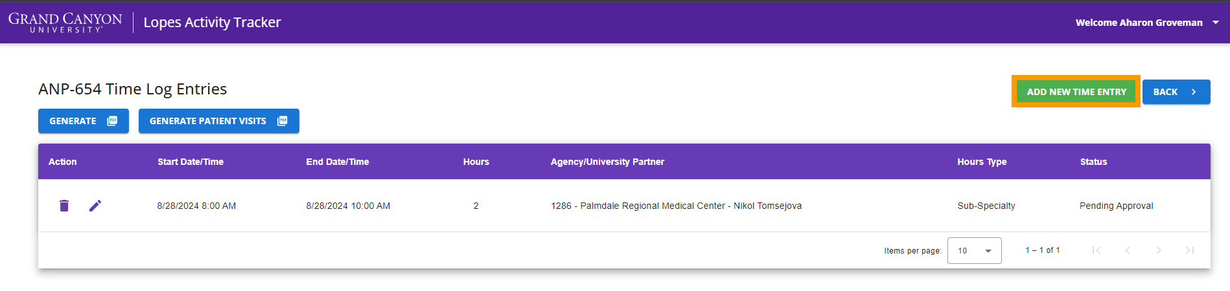This screenshot has height=291, width=1230.
Task: Go to first page of table
Action: click(1097, 250)
